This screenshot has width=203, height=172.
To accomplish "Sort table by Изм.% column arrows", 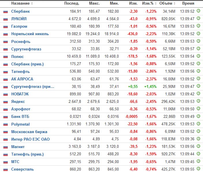I will 156,3.
